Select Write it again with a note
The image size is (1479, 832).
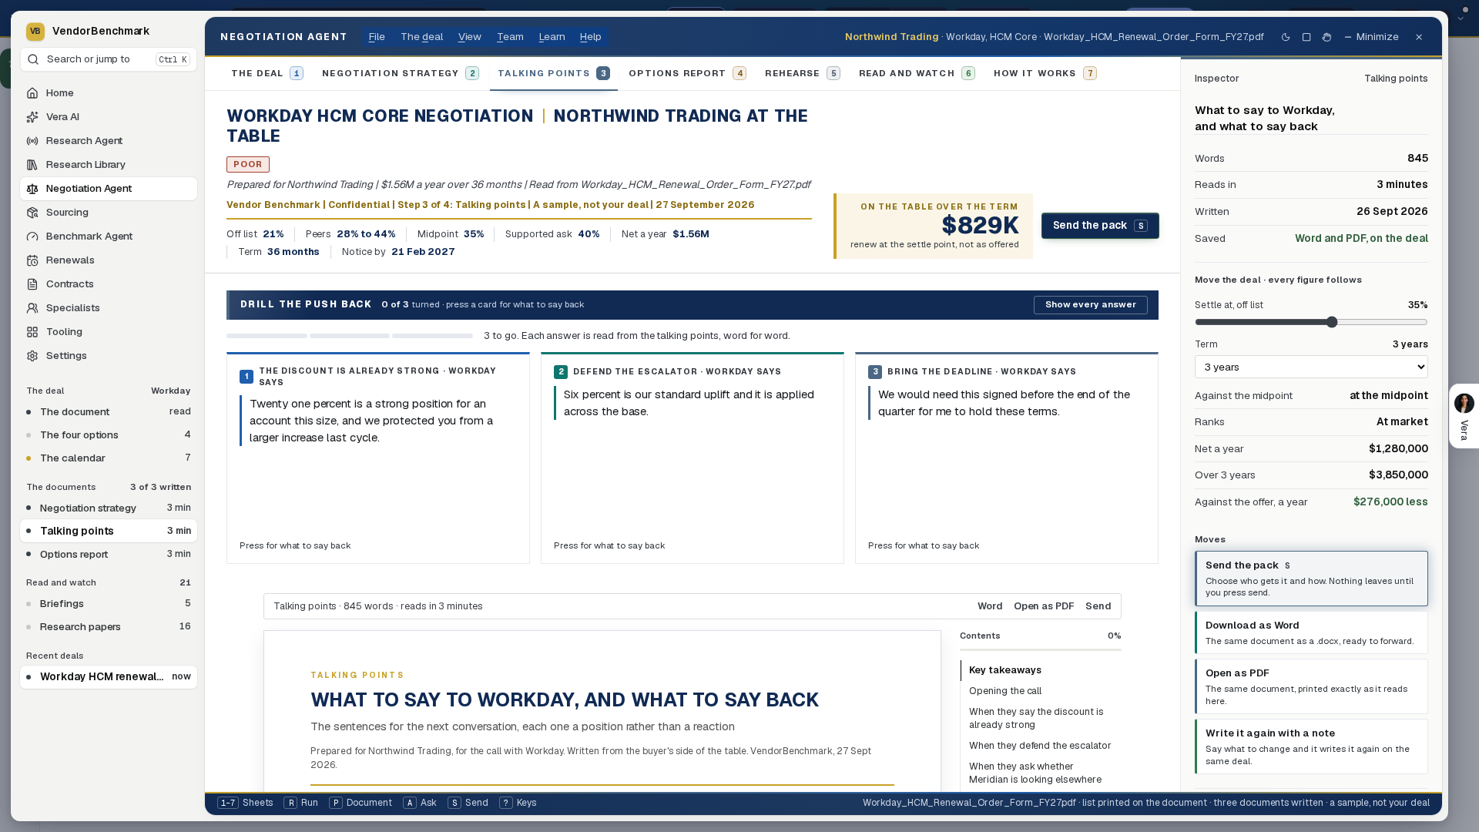pos(1311,746)
